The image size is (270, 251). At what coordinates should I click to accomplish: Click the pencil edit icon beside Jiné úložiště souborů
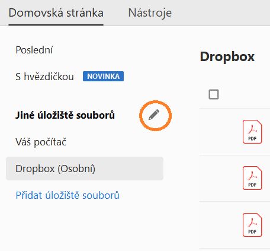click(x=154, y=115)
